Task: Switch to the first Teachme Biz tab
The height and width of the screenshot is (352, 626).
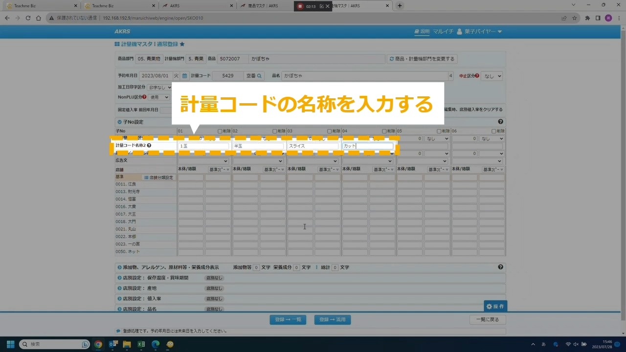Action: pos(39,6)
